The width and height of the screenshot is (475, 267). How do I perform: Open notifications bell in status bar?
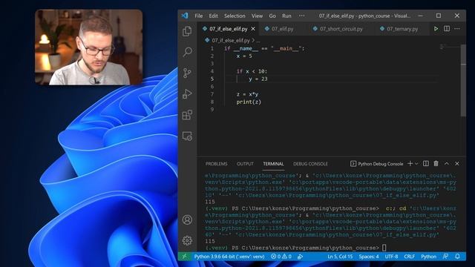(x=457, y=257)
